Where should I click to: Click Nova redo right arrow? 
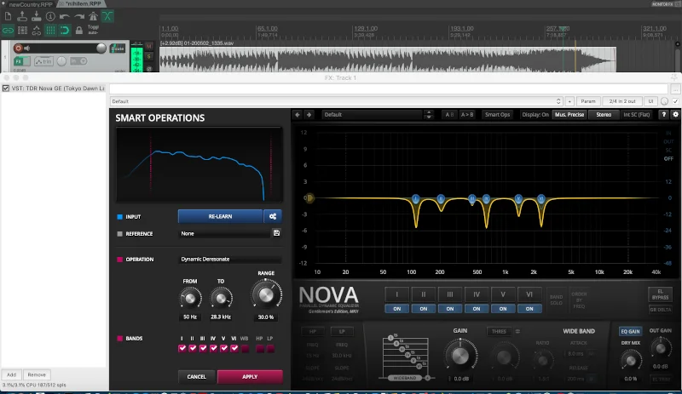pyautogui.click(x=309, y=115)
